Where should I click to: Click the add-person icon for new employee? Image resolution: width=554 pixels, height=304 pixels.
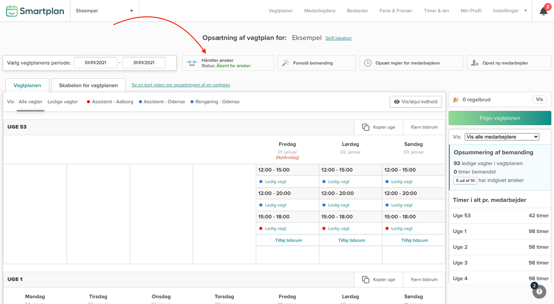click(475, 63)
